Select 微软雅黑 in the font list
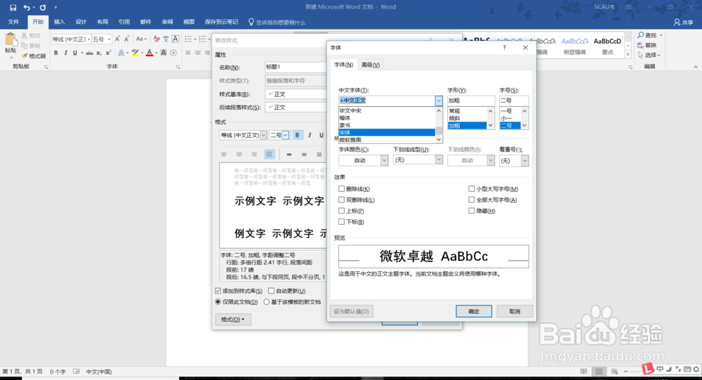The height and width of the screenshot is (380, 702). point(387,140)
